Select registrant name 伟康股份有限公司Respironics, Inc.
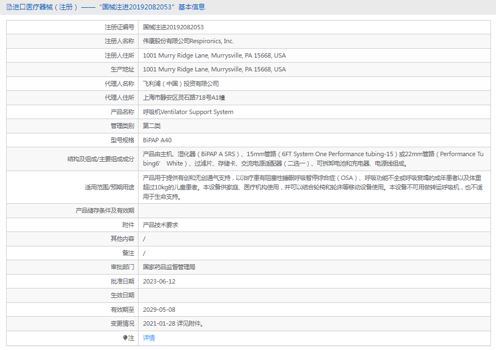This screenshot has width=496, height=350. click(x=188, y=41)
